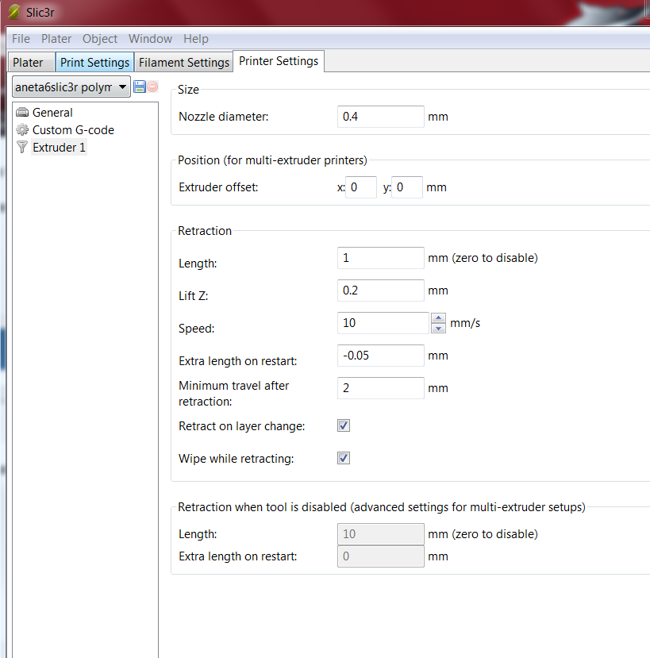
Task: Click the "Lift Z:" label
Action: coord(193,296)
